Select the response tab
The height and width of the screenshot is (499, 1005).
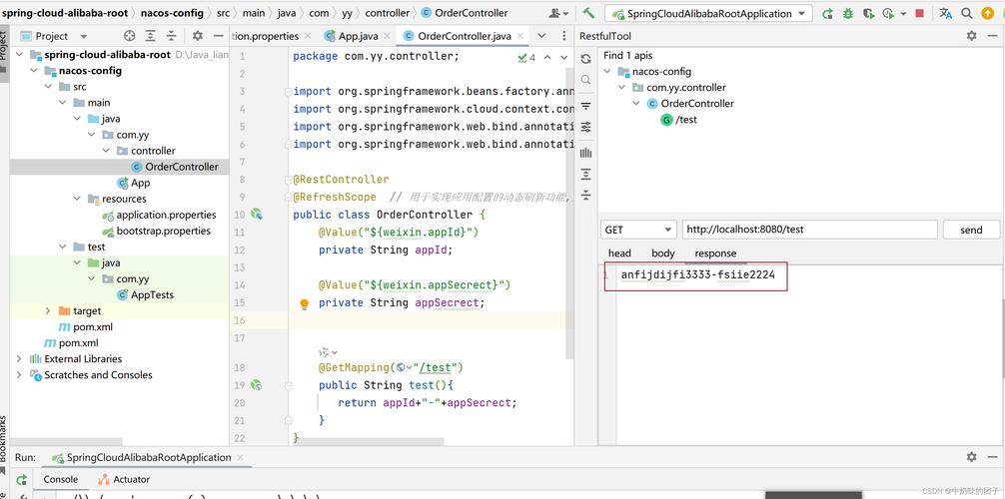pyautogui.click(x=715, y=253)
